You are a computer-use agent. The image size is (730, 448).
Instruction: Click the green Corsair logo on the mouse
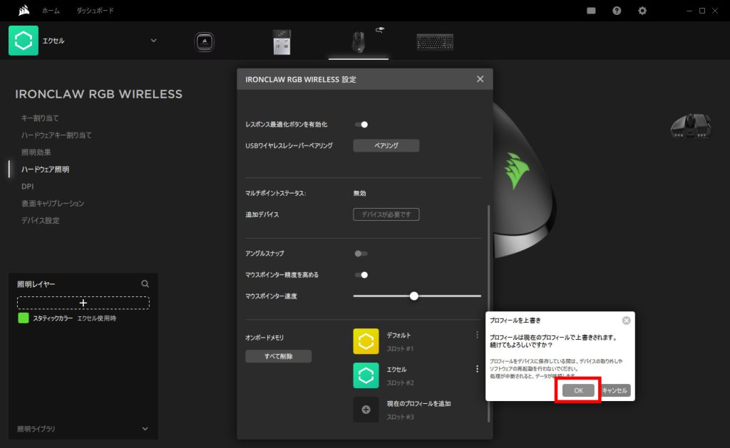click(x=518, y=170)
